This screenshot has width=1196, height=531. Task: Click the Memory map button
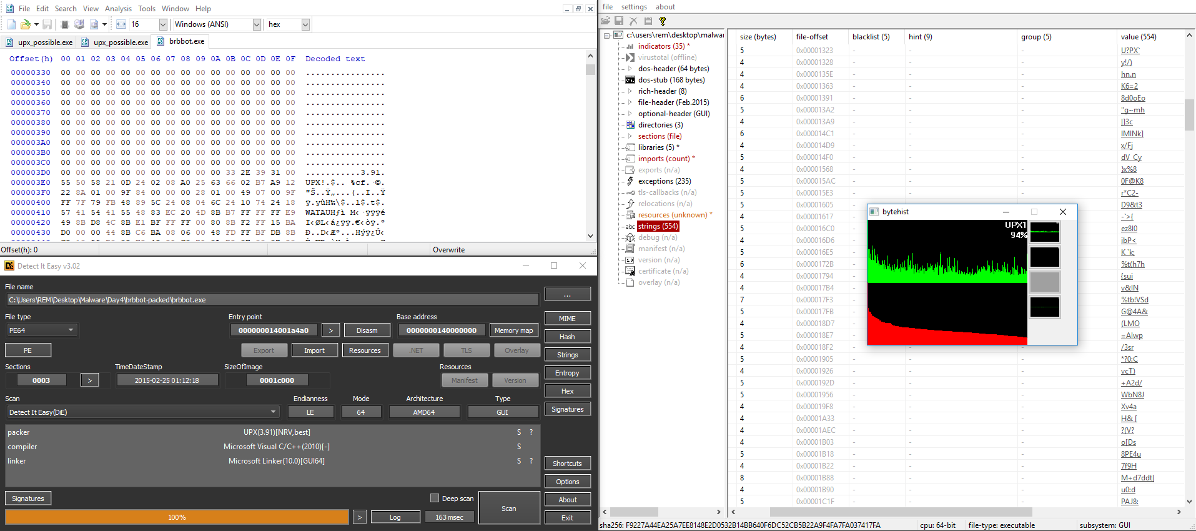tap(513, 330)
